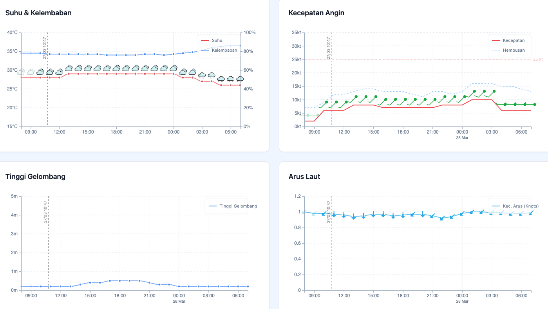Click the Tinggi Gelombang legend entry
The width and height of the screenshot is (548, 309).
tap(238, 206)
